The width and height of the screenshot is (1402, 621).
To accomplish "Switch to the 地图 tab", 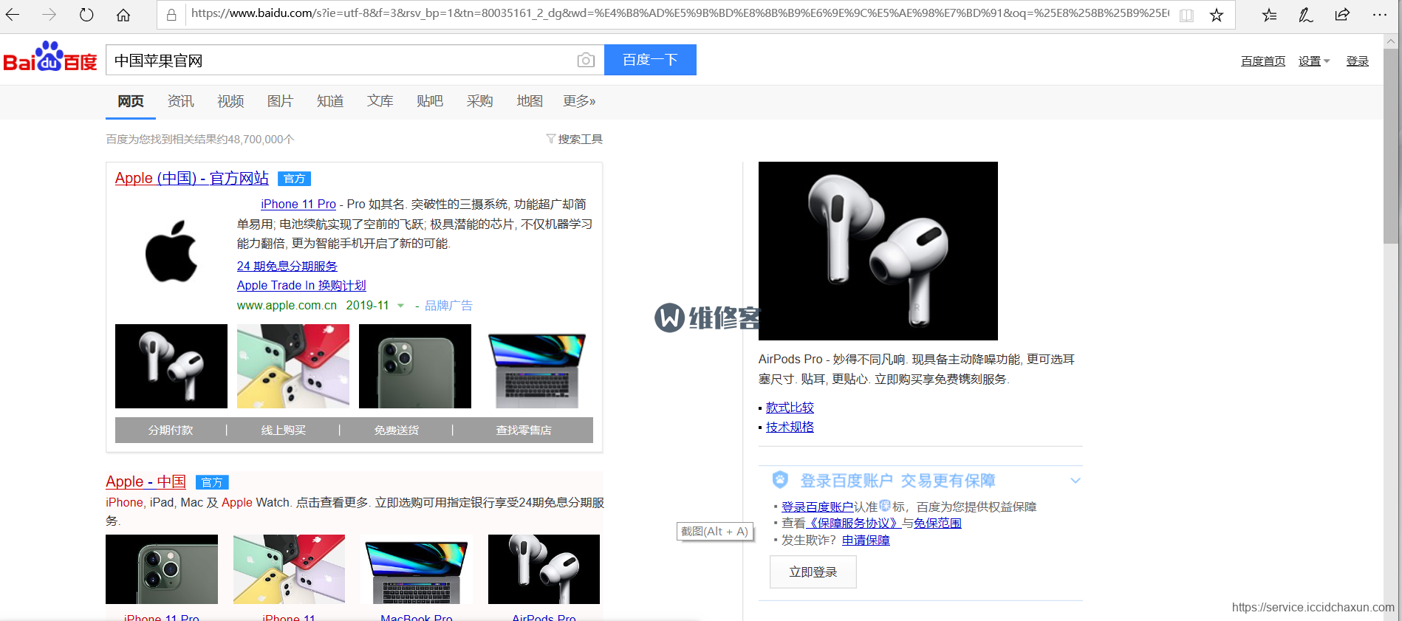I will [x=530, y=101].
